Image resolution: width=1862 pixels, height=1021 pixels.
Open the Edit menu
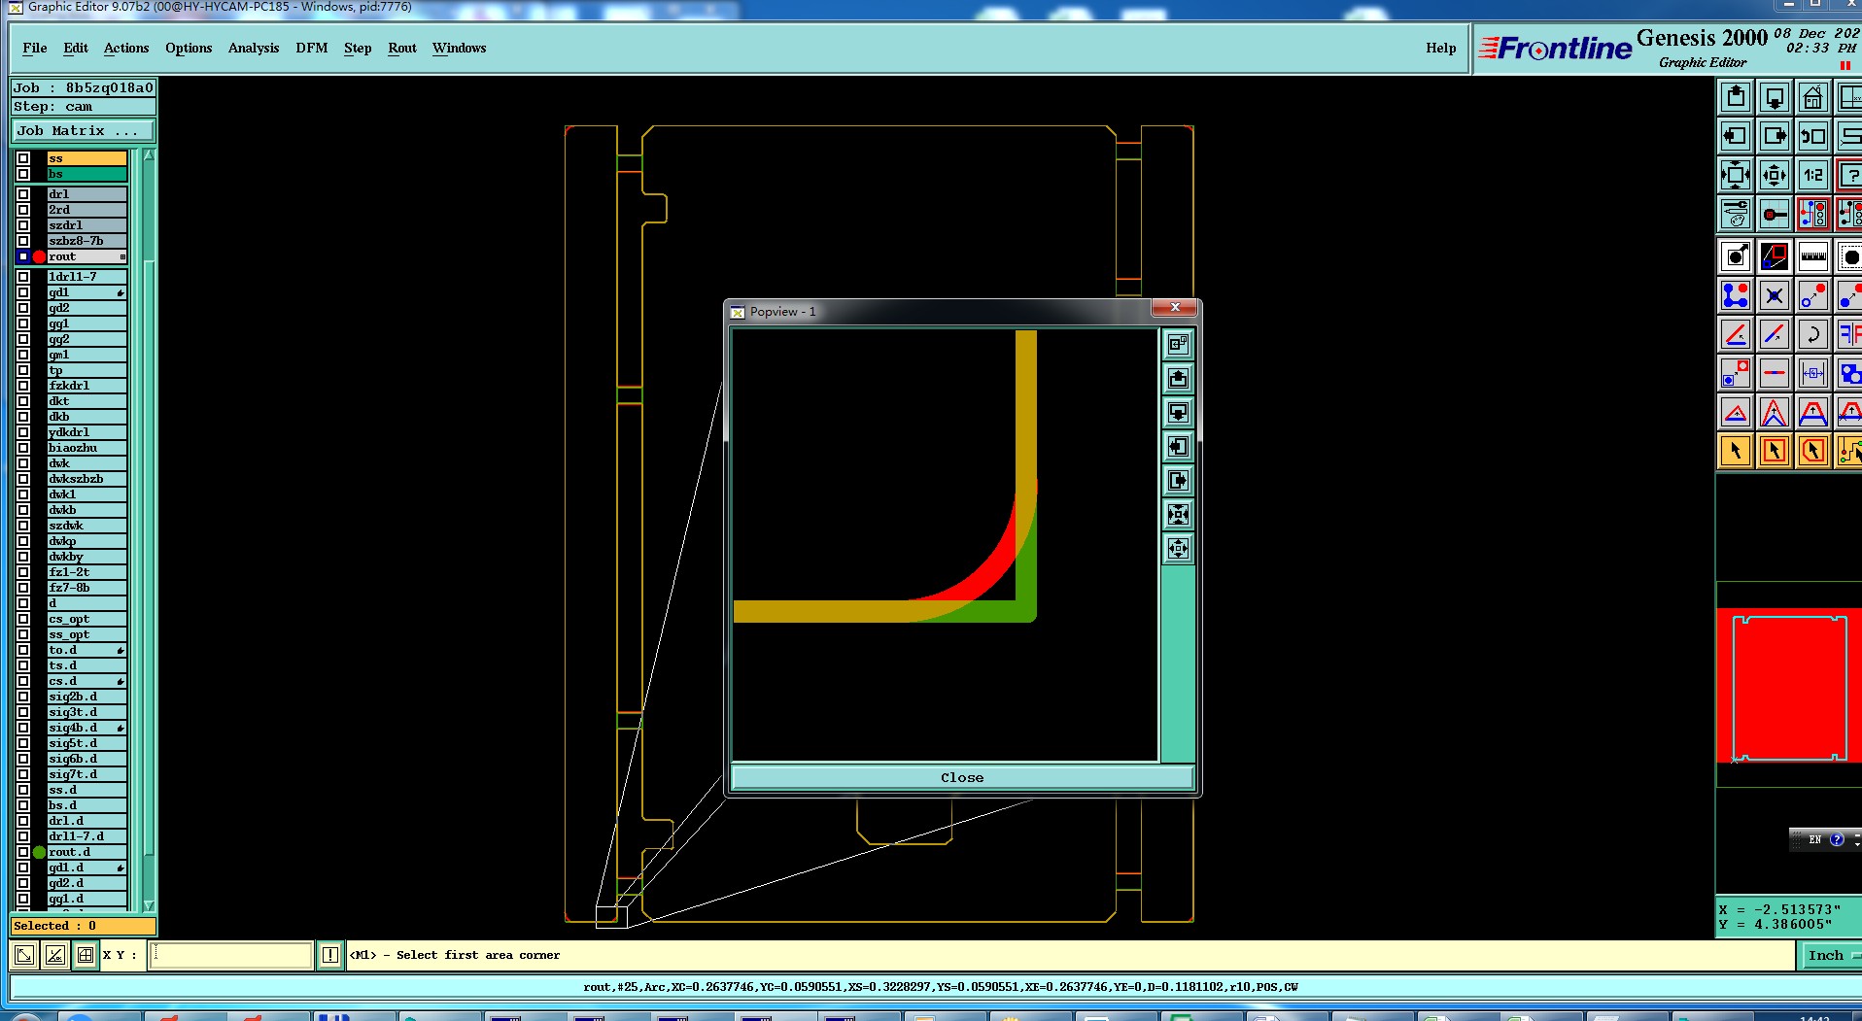point(76,48)
